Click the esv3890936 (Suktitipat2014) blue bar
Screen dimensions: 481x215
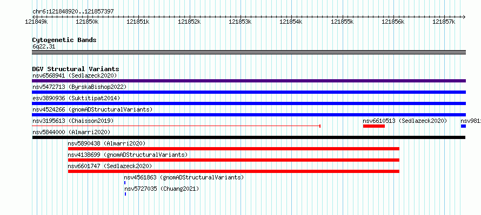pyautogui.click(x=249, y=103)
